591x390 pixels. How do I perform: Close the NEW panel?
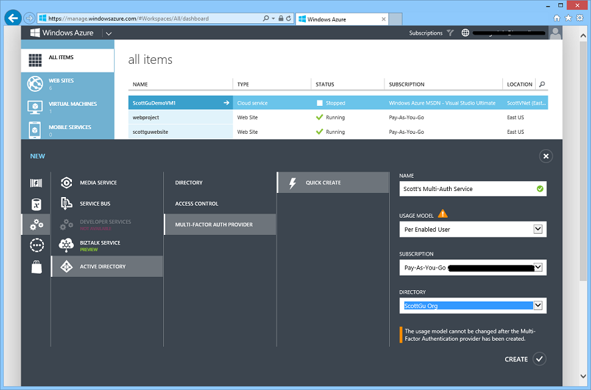click(x=546, y=156)
